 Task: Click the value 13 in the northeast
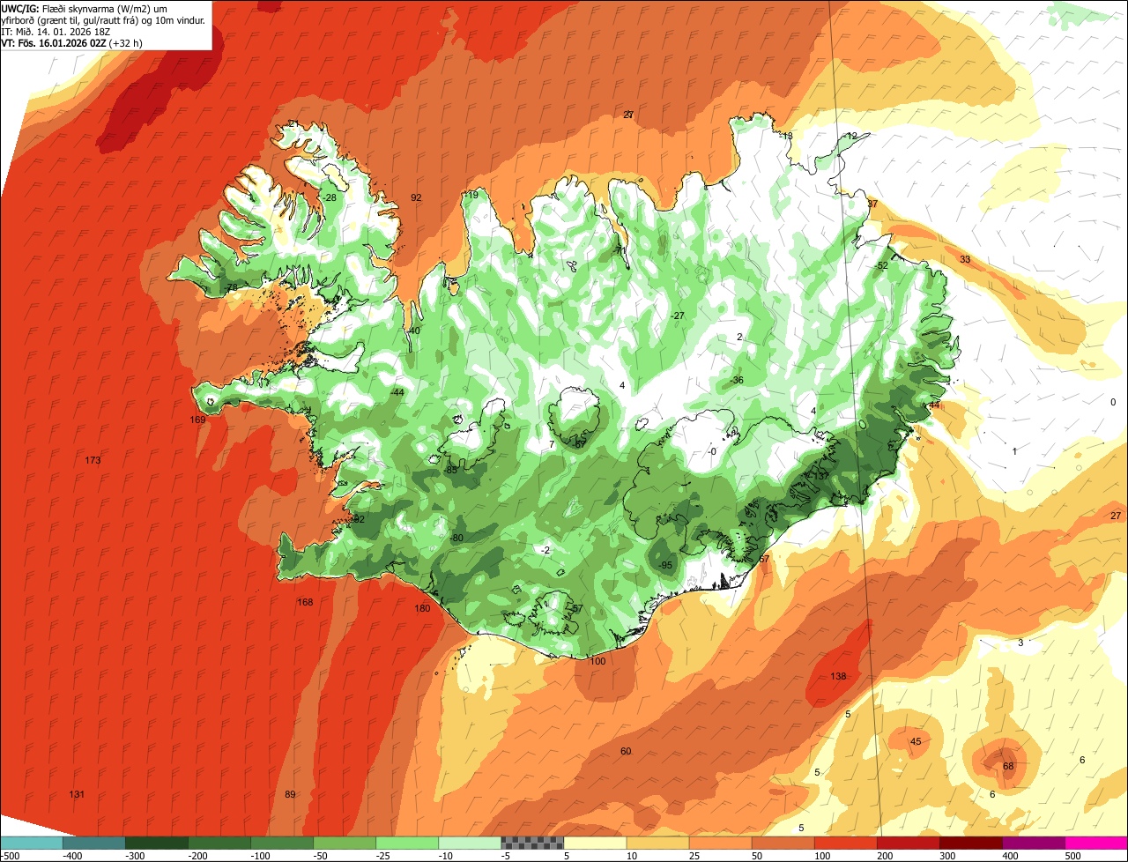pos(788,136)
